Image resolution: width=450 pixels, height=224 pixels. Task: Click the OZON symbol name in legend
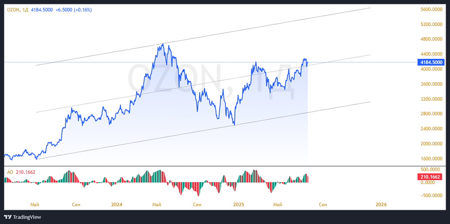[12, 10]
